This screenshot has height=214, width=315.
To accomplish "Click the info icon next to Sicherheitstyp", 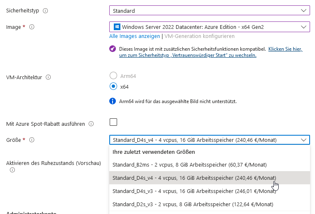I will 45,11.
